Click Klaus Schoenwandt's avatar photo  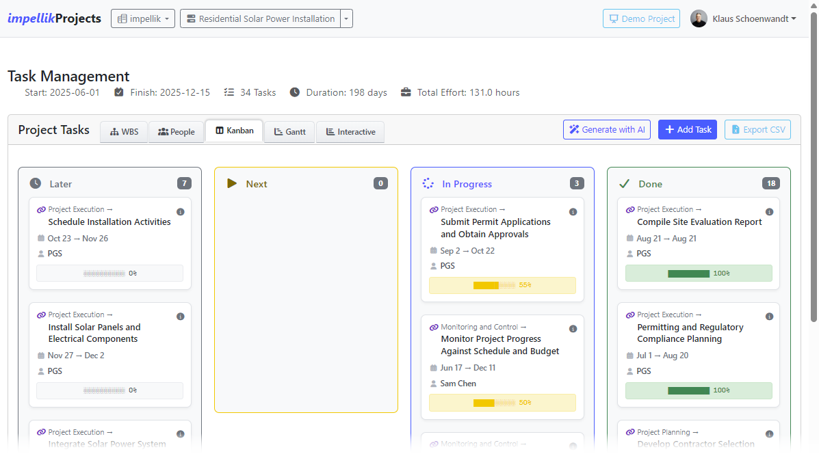click(x=699, y=18)
